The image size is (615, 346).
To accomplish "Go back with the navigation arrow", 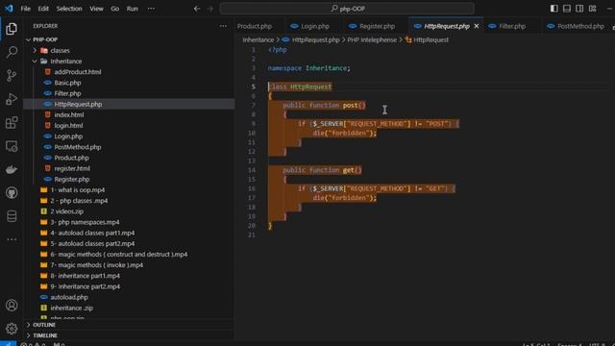I will (x=197, y=9).
